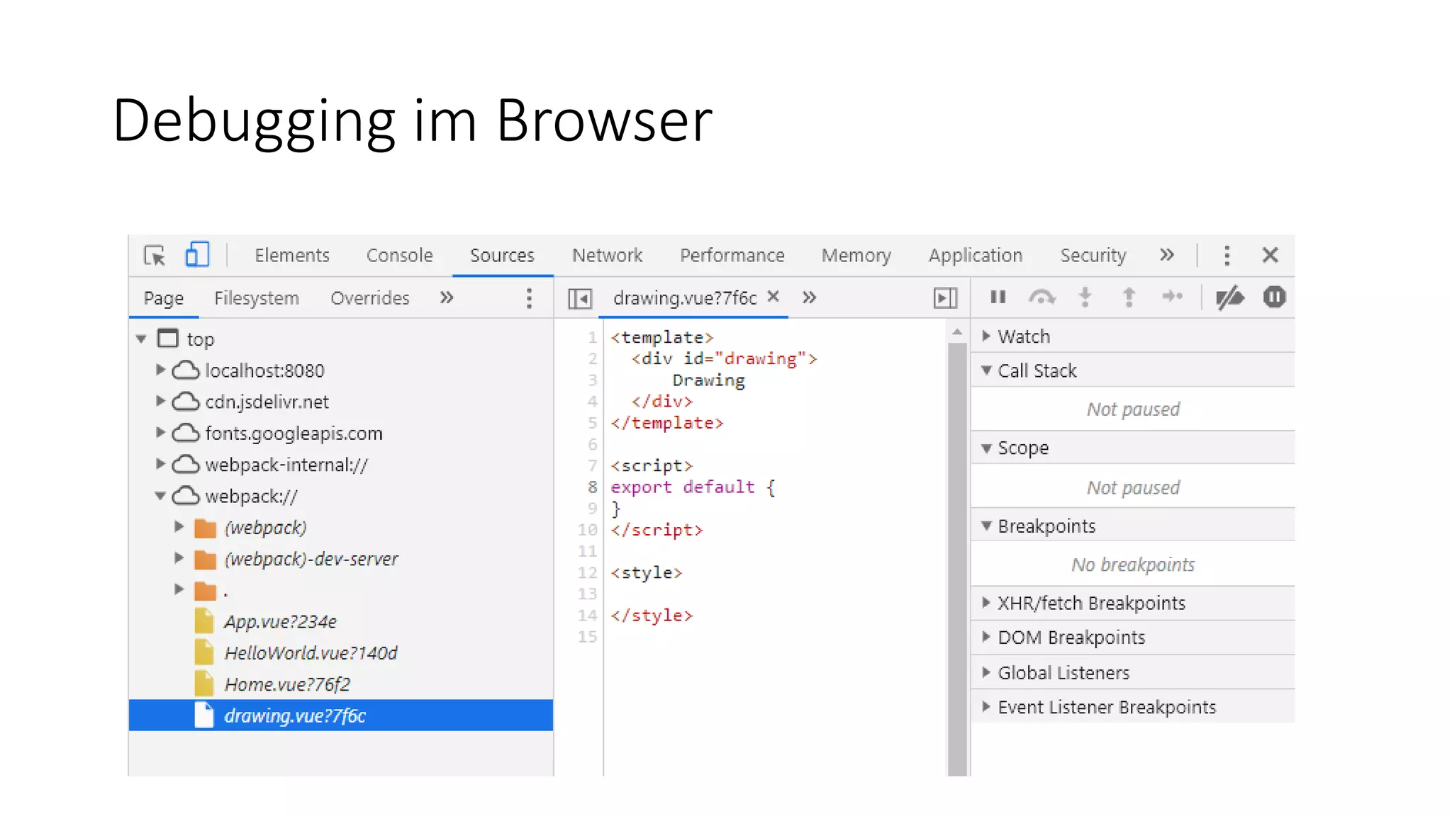This screenshot has width=1452, height=816.
Task: Open App.vue?234e file
Action: pos(280,622)
